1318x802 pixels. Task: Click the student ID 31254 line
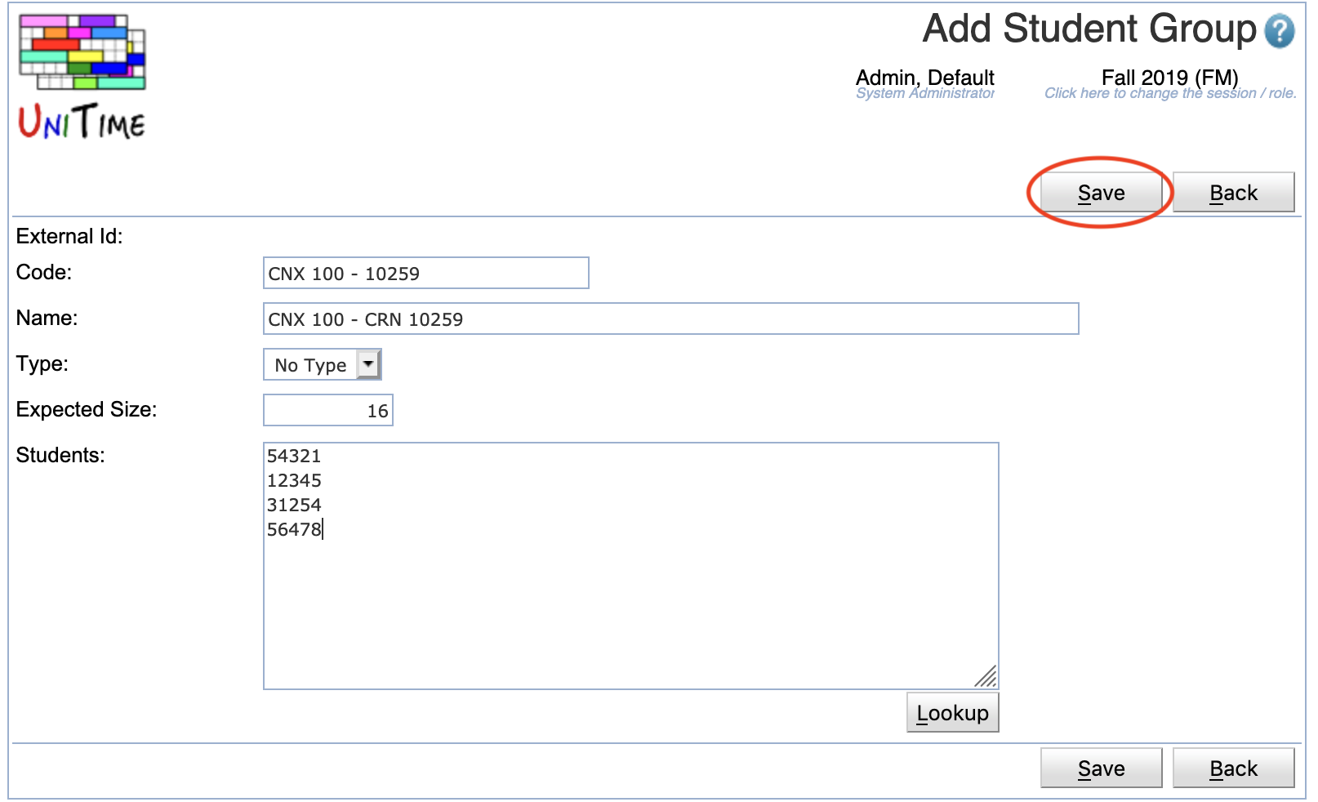[x=294, y=505]
